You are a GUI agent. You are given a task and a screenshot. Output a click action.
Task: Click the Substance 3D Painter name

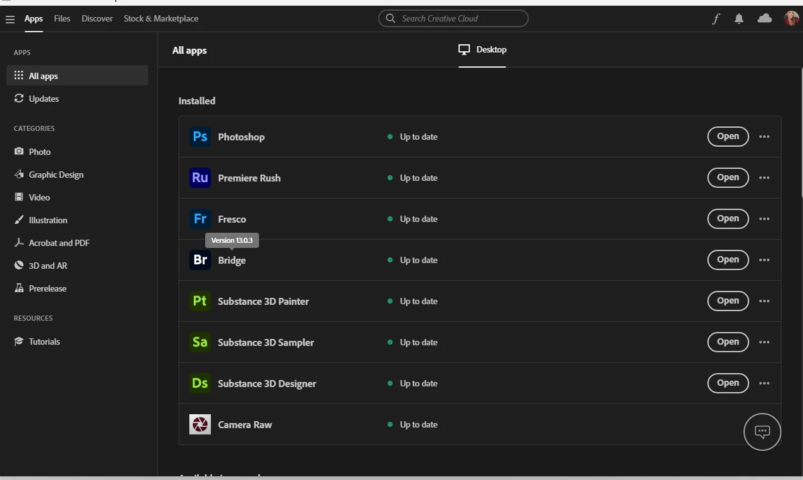pyautogui.click(x=263, y=301)
